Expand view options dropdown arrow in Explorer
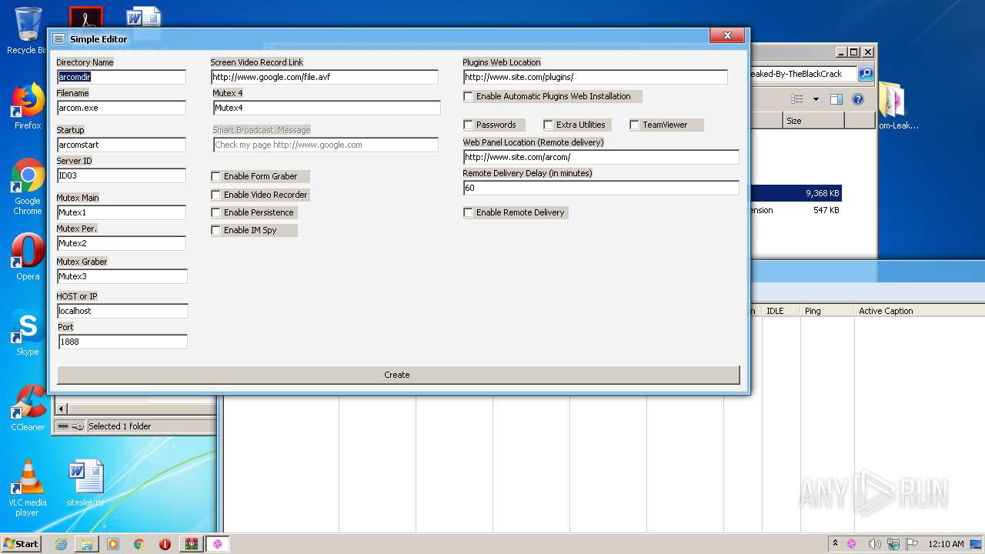The width and height of the screenshot is (985, 554). click(x=816, y=99)
